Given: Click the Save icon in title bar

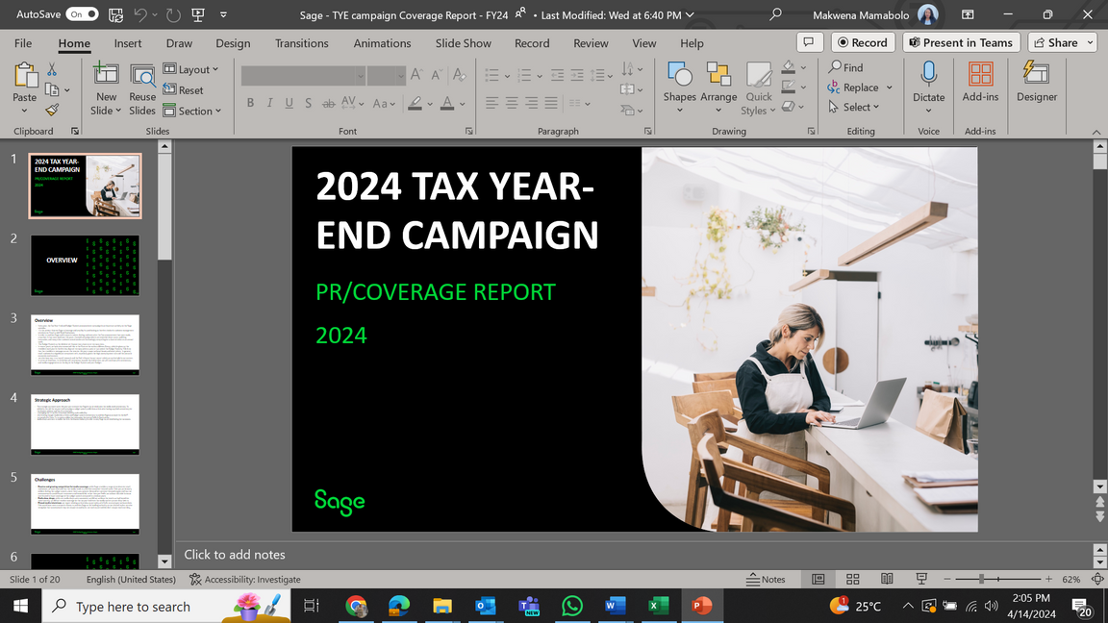Looking at the screenshot, I should (x=115, y=14).
